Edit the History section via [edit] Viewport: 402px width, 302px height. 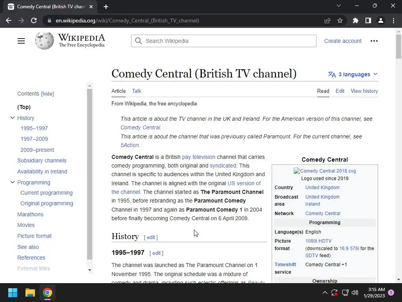[x=151, y=237]
